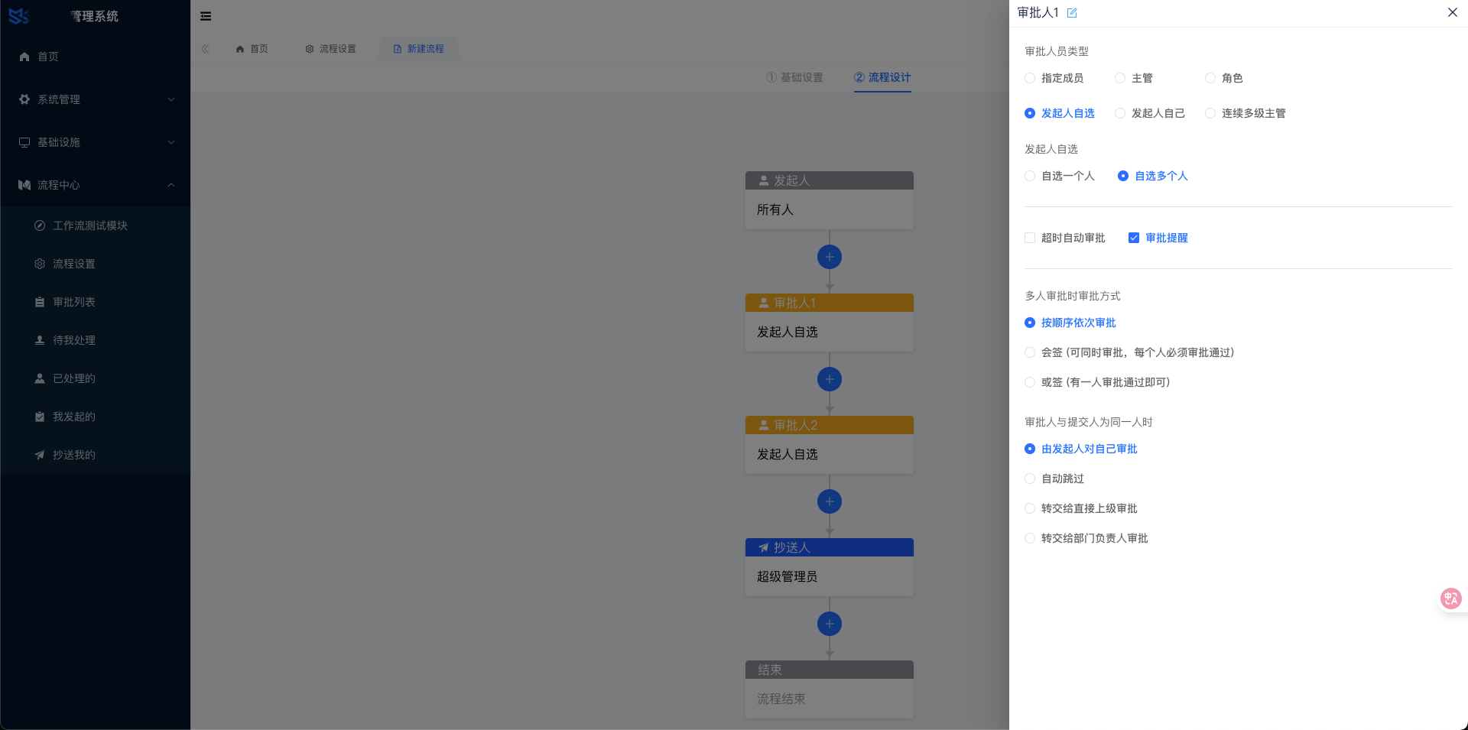Click the system logo icon in sidebar header

click(19, 16)
